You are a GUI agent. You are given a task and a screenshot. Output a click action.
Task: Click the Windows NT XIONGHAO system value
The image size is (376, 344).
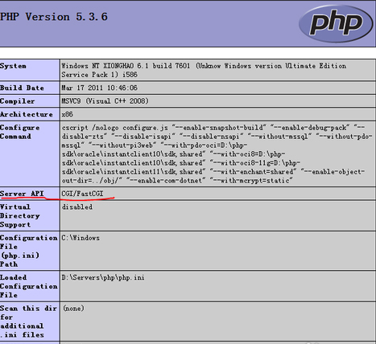click(x=204, y=70)
